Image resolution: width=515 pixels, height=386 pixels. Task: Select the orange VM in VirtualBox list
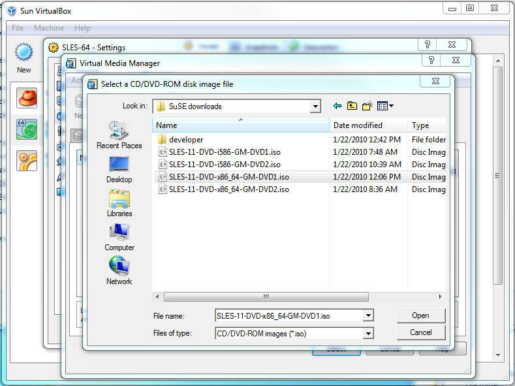point(27,161)
